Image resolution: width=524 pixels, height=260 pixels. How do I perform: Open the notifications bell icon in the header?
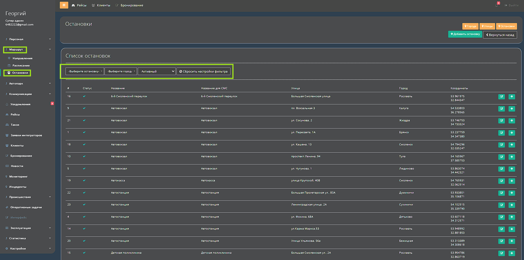tap(497, 5)
